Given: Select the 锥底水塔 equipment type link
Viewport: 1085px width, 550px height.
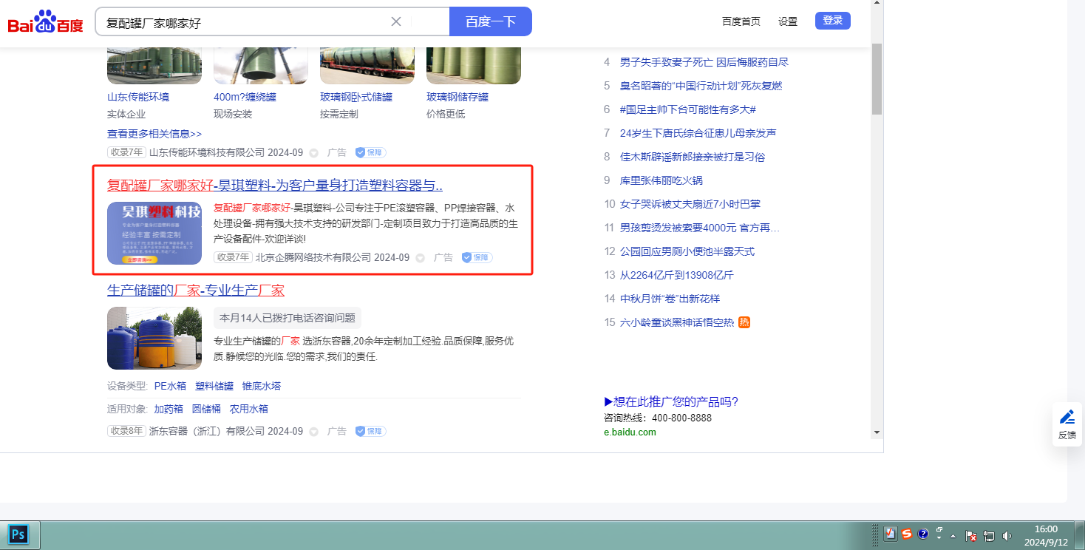Looking at the screenshot, I should click(262, 386).
